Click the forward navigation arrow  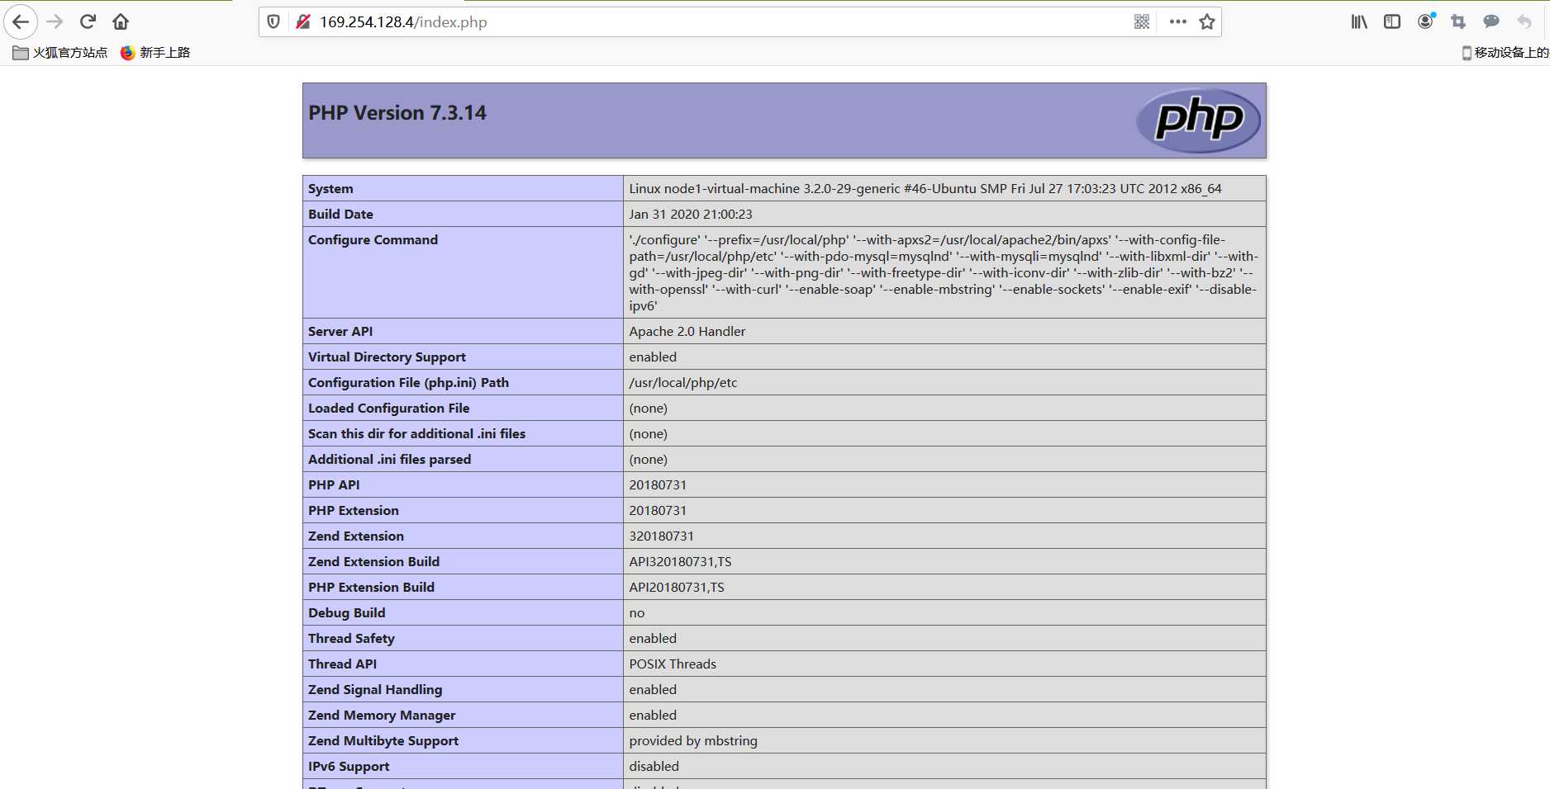click(55, 21)
